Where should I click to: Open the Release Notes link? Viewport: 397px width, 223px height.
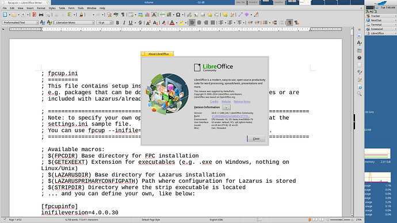[x=242, y=102]
